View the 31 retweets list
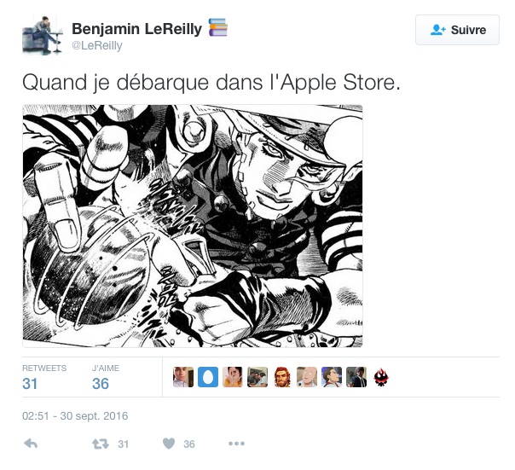 (x=44, y=378)
